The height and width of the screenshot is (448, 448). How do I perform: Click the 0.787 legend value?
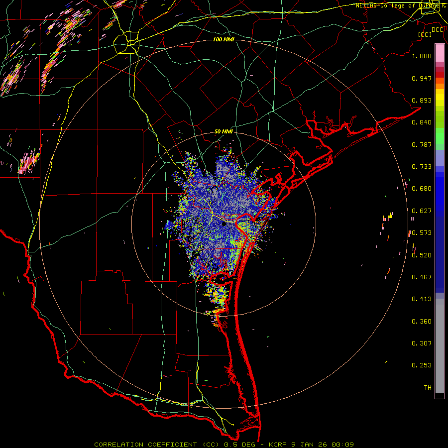tap(422, 144)
